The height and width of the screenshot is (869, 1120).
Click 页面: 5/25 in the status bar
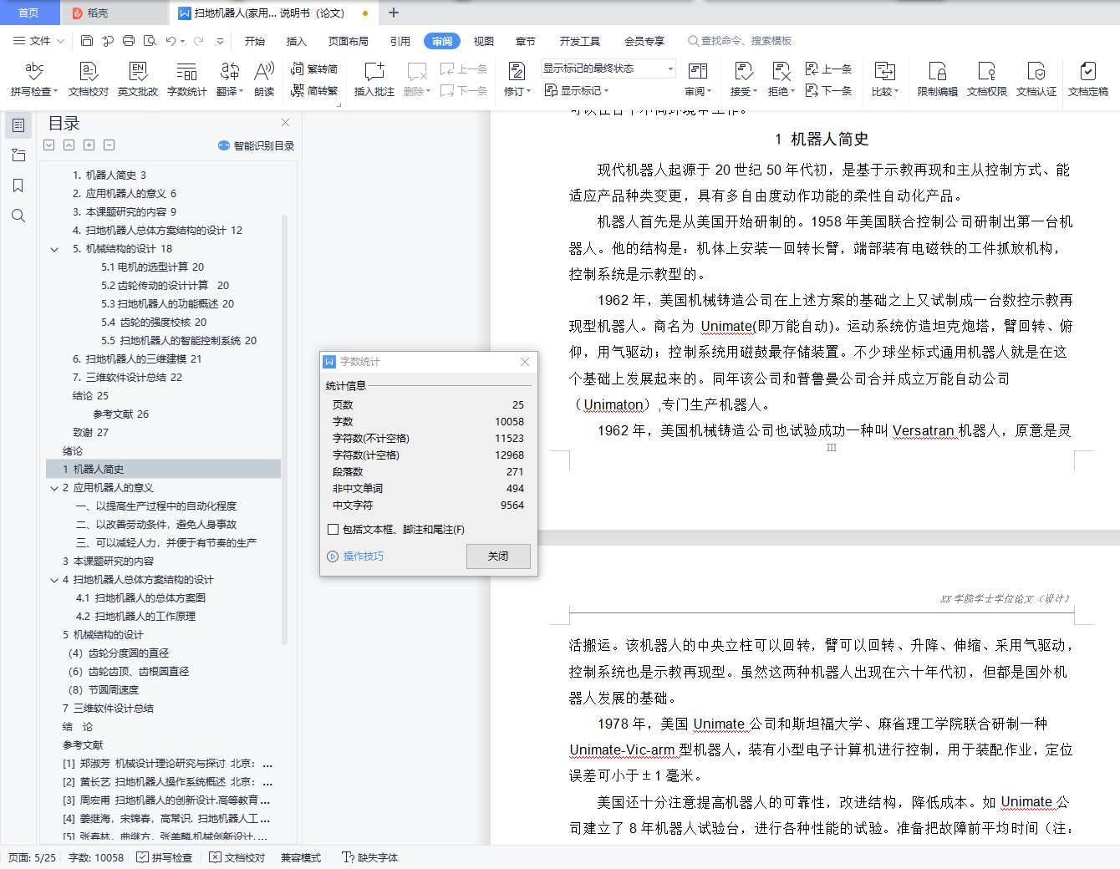tap(33, 858)
